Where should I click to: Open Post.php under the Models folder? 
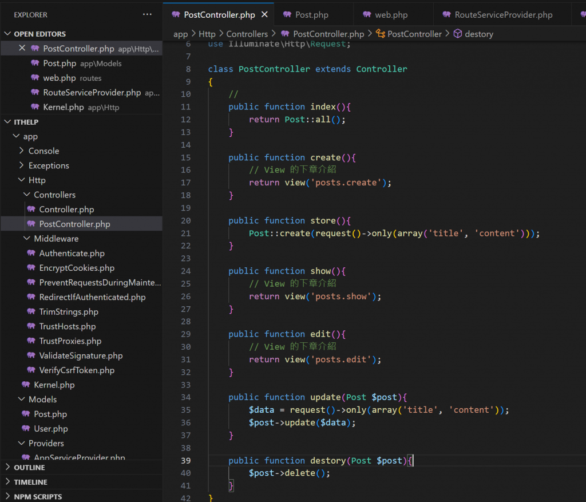[x=81, y=414]
